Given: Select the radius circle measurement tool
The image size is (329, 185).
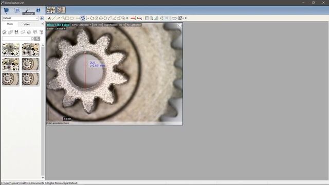Looking at the screenshot, I should tap(96, 18).
